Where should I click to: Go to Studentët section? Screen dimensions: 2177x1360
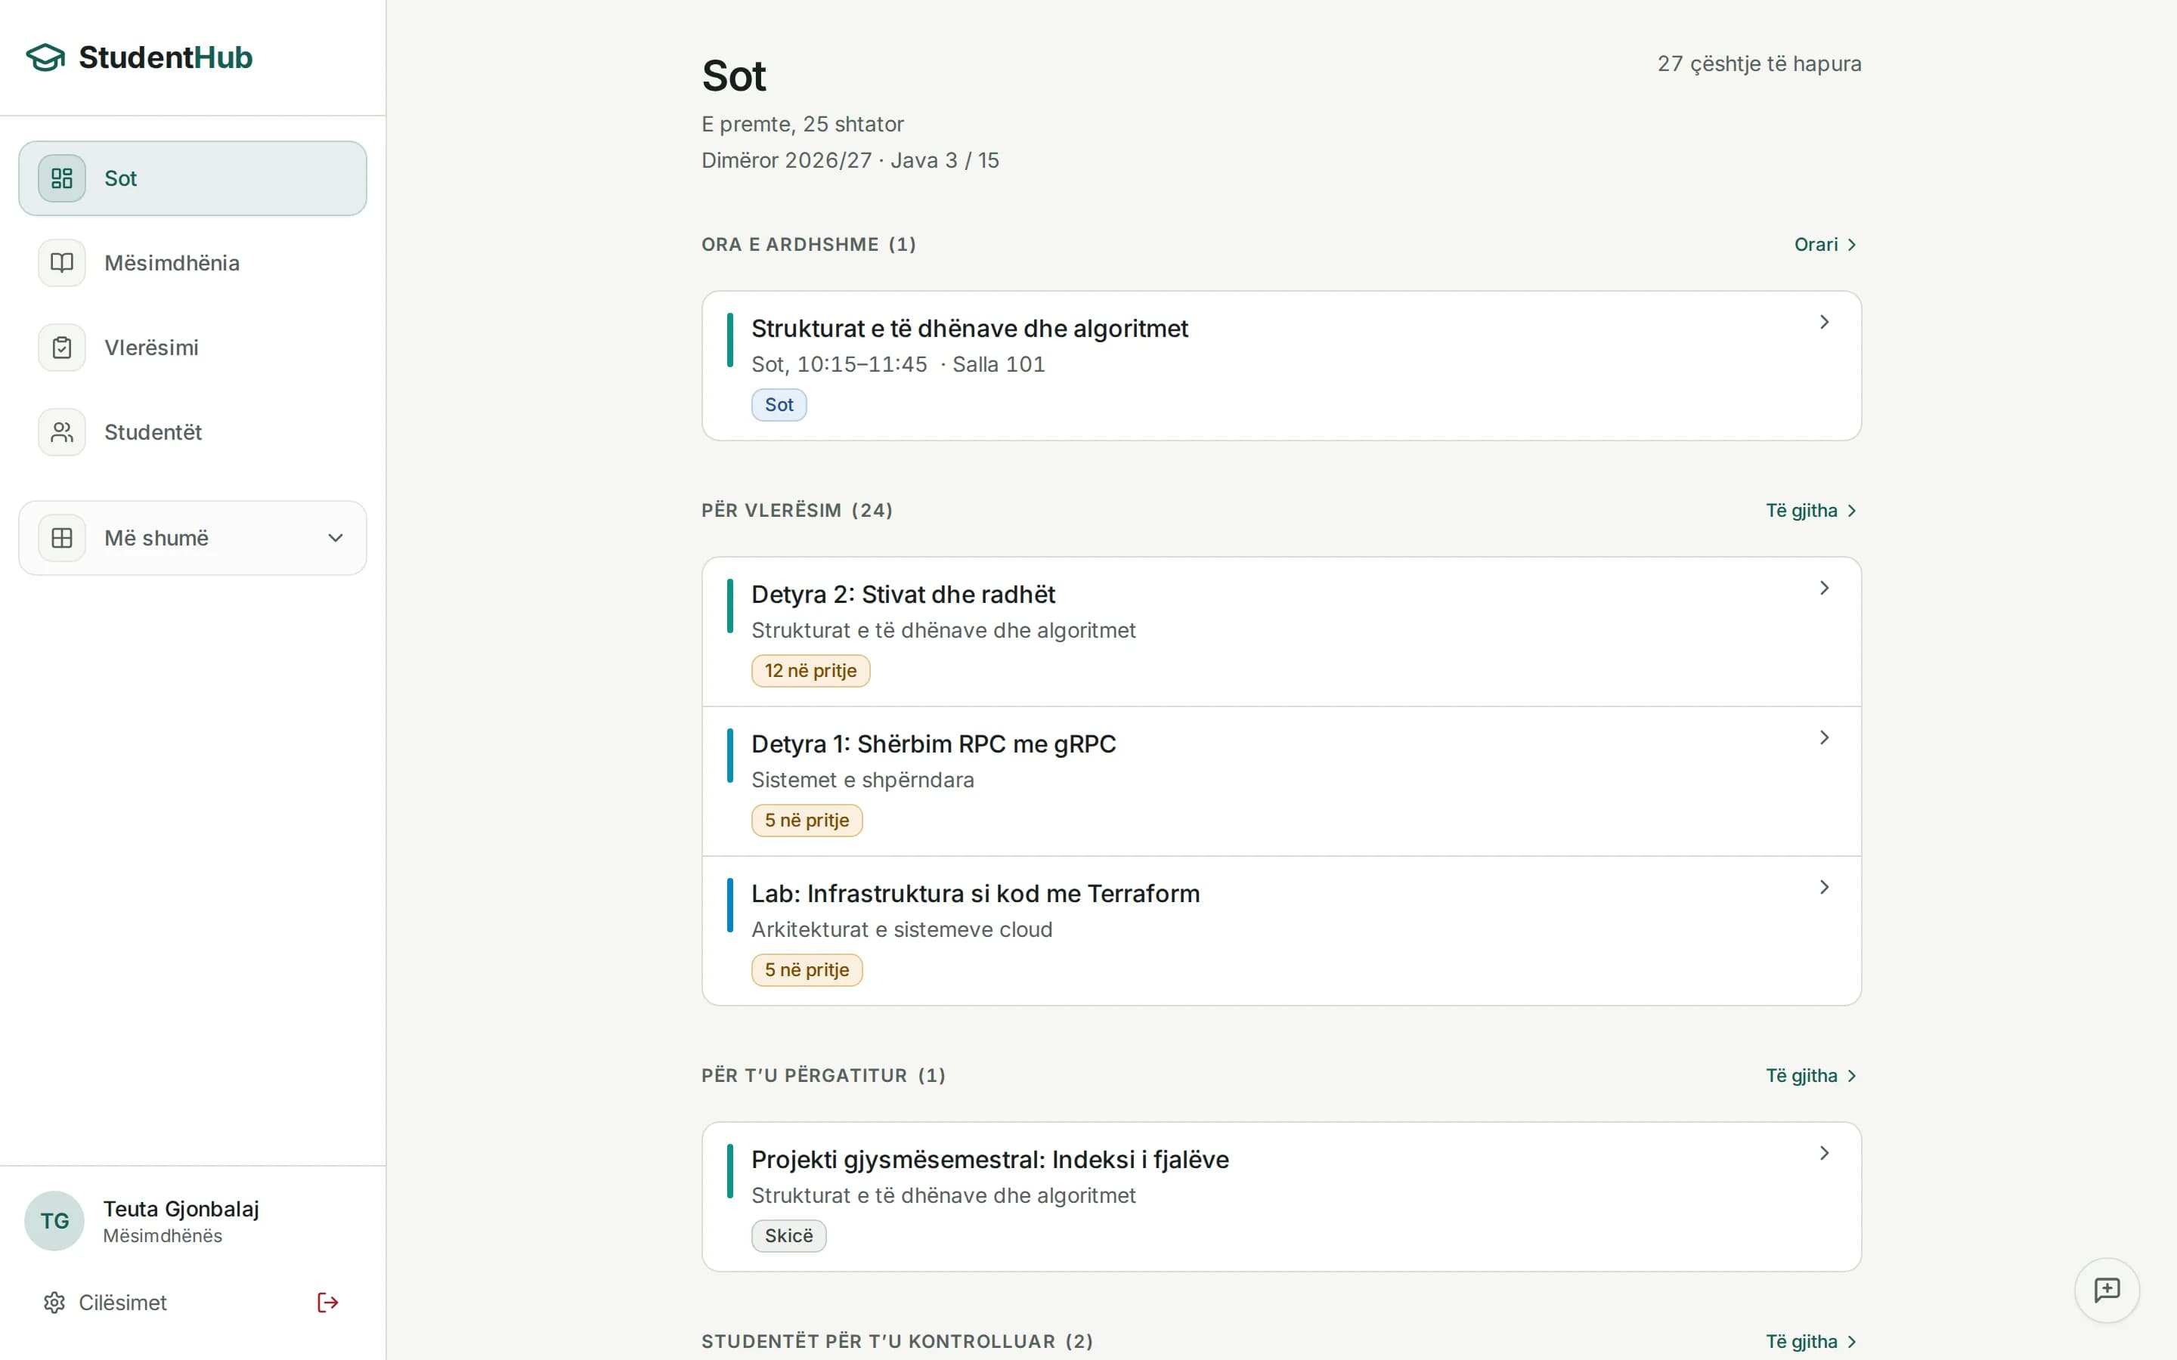click(x=193, y=431)
